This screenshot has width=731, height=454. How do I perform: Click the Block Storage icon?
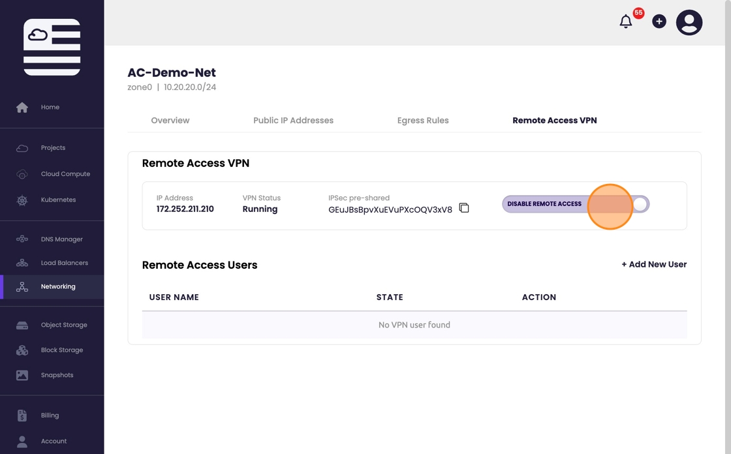[x=22, y=350]
